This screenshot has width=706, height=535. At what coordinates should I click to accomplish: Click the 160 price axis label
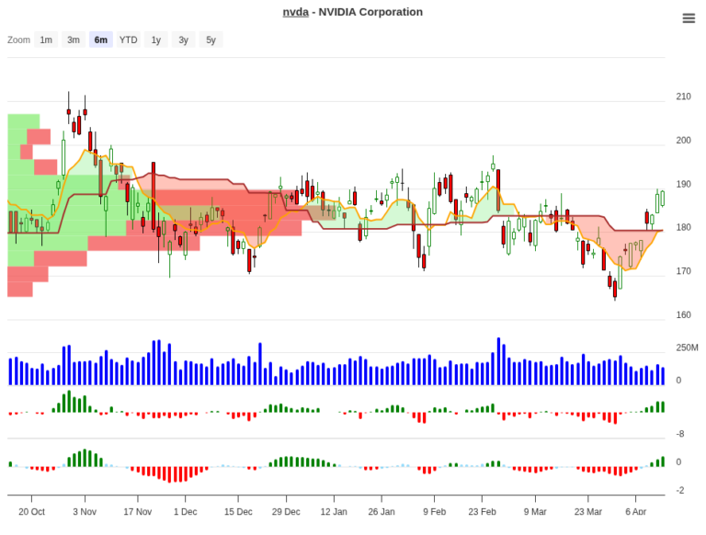pyautogui.click(x=683, y=314)
